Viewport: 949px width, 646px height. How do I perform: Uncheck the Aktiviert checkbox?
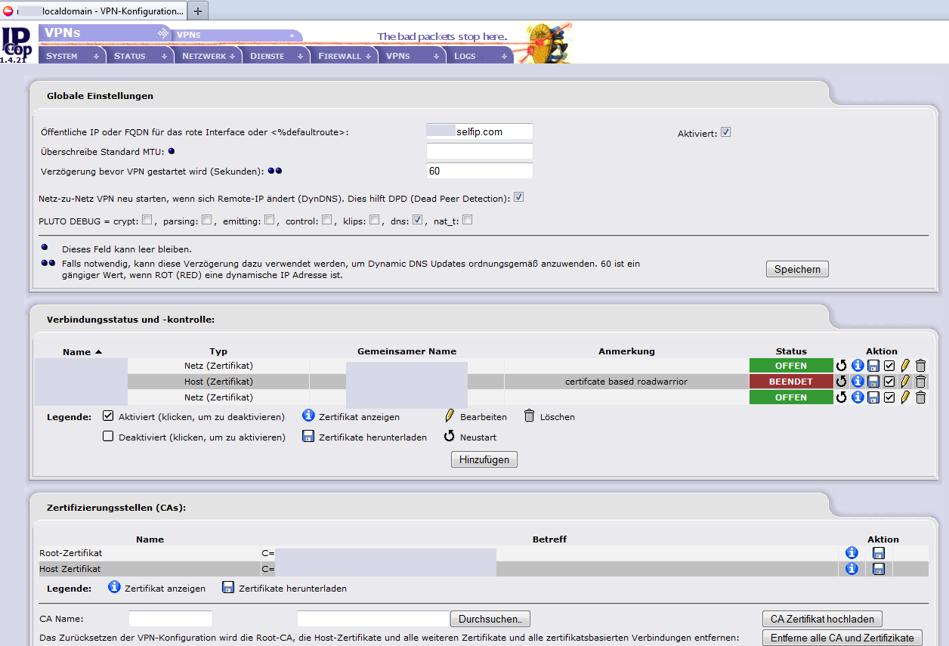726,132
